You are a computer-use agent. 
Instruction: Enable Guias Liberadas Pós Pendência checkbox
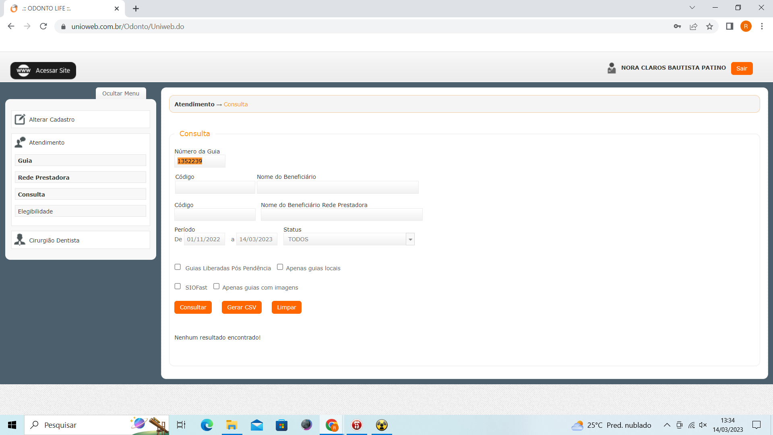178,267
